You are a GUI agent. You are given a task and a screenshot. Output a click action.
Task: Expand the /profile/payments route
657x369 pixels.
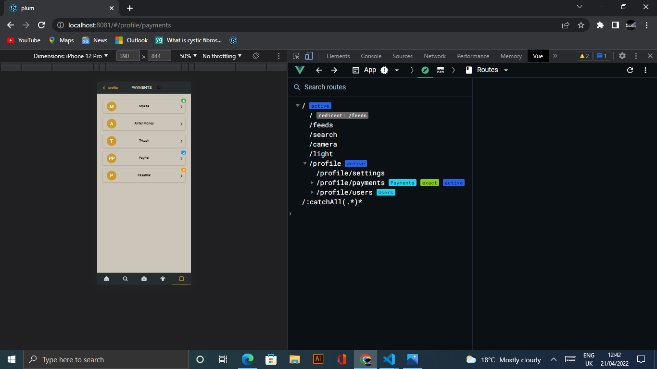(x=312, y=183)
